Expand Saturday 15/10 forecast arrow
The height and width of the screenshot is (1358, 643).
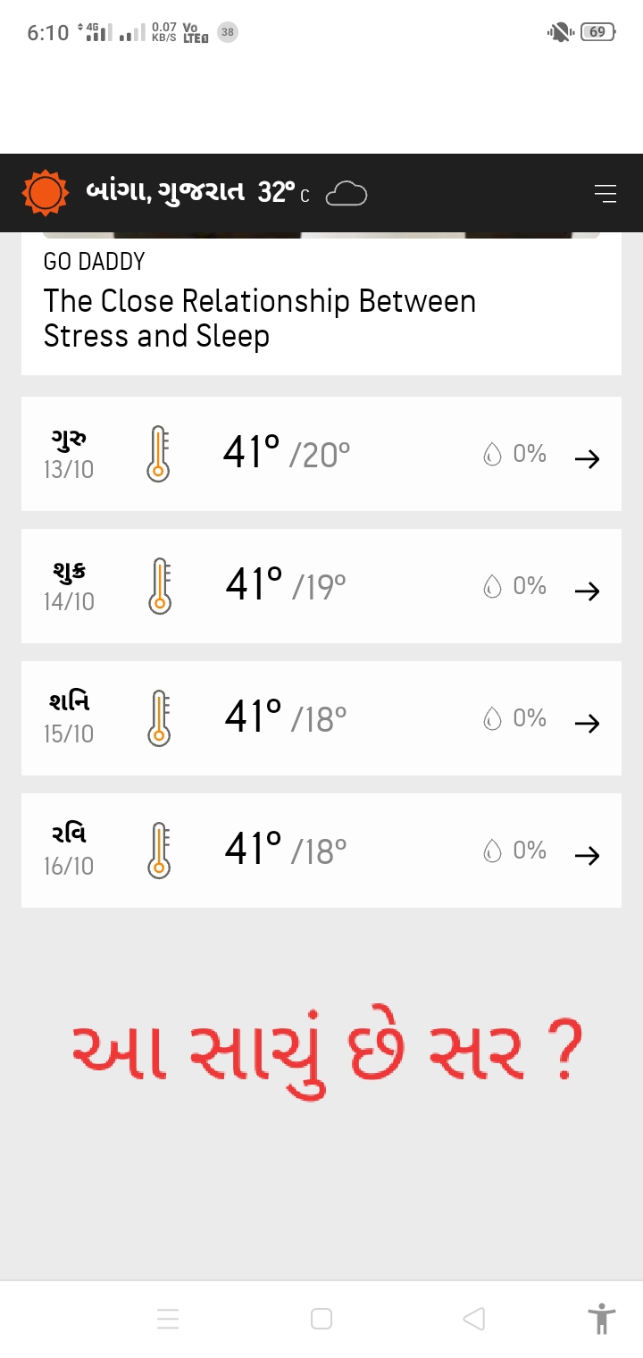click(587, 723)
